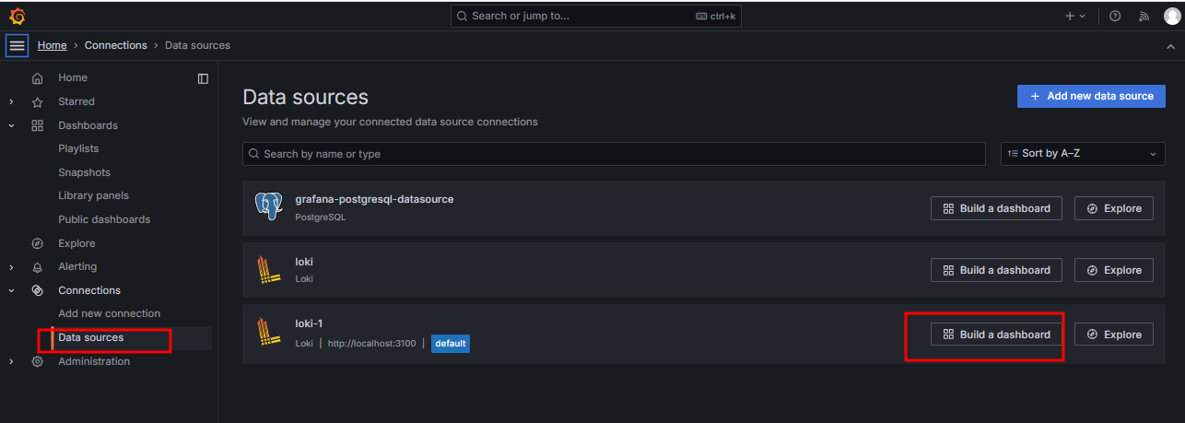Open the help question mark icon
The height and width of the screenshot is (423, 1185).
coord(1115,16)
